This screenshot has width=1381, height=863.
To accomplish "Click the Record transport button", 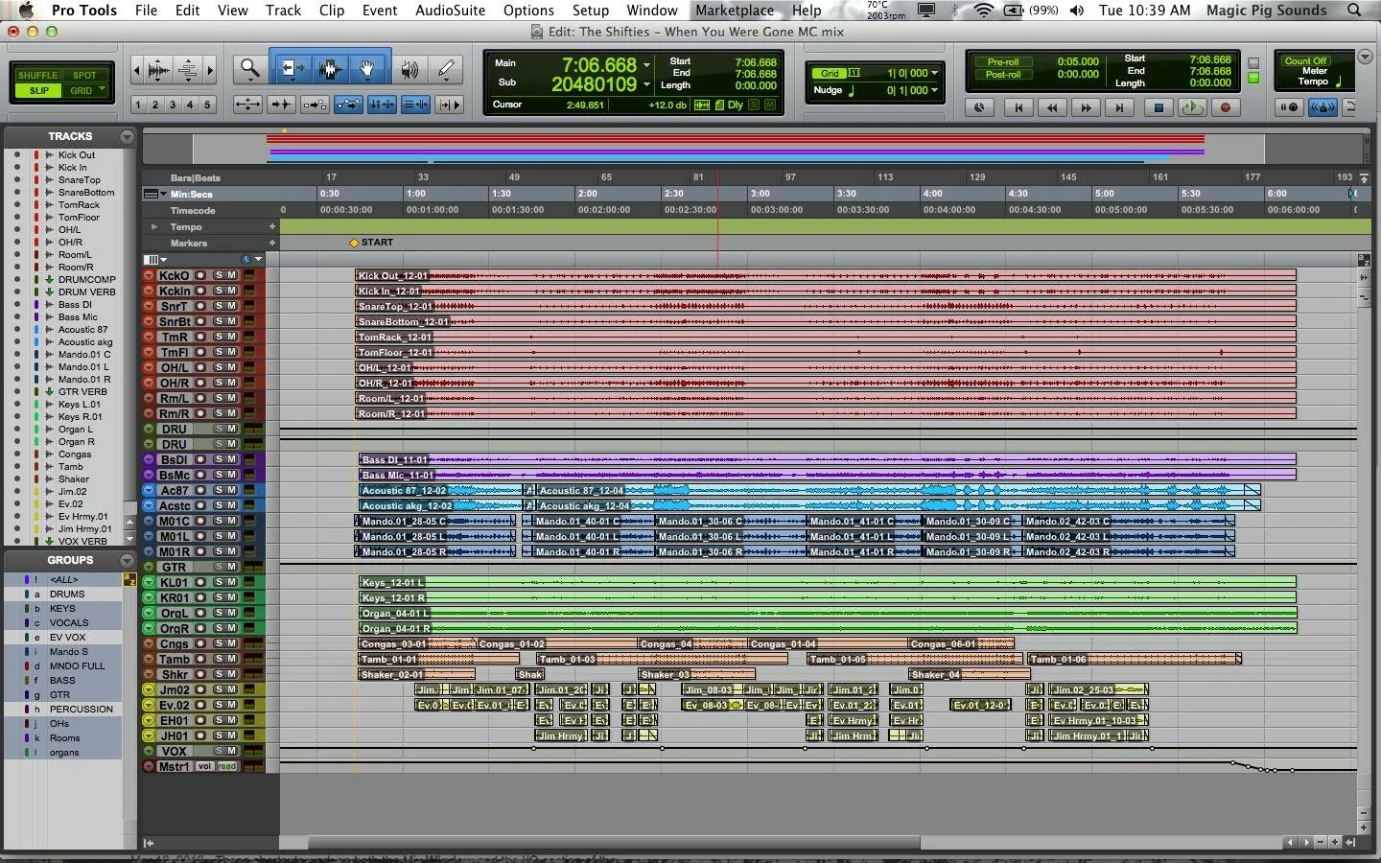I will pos(1225,107).
